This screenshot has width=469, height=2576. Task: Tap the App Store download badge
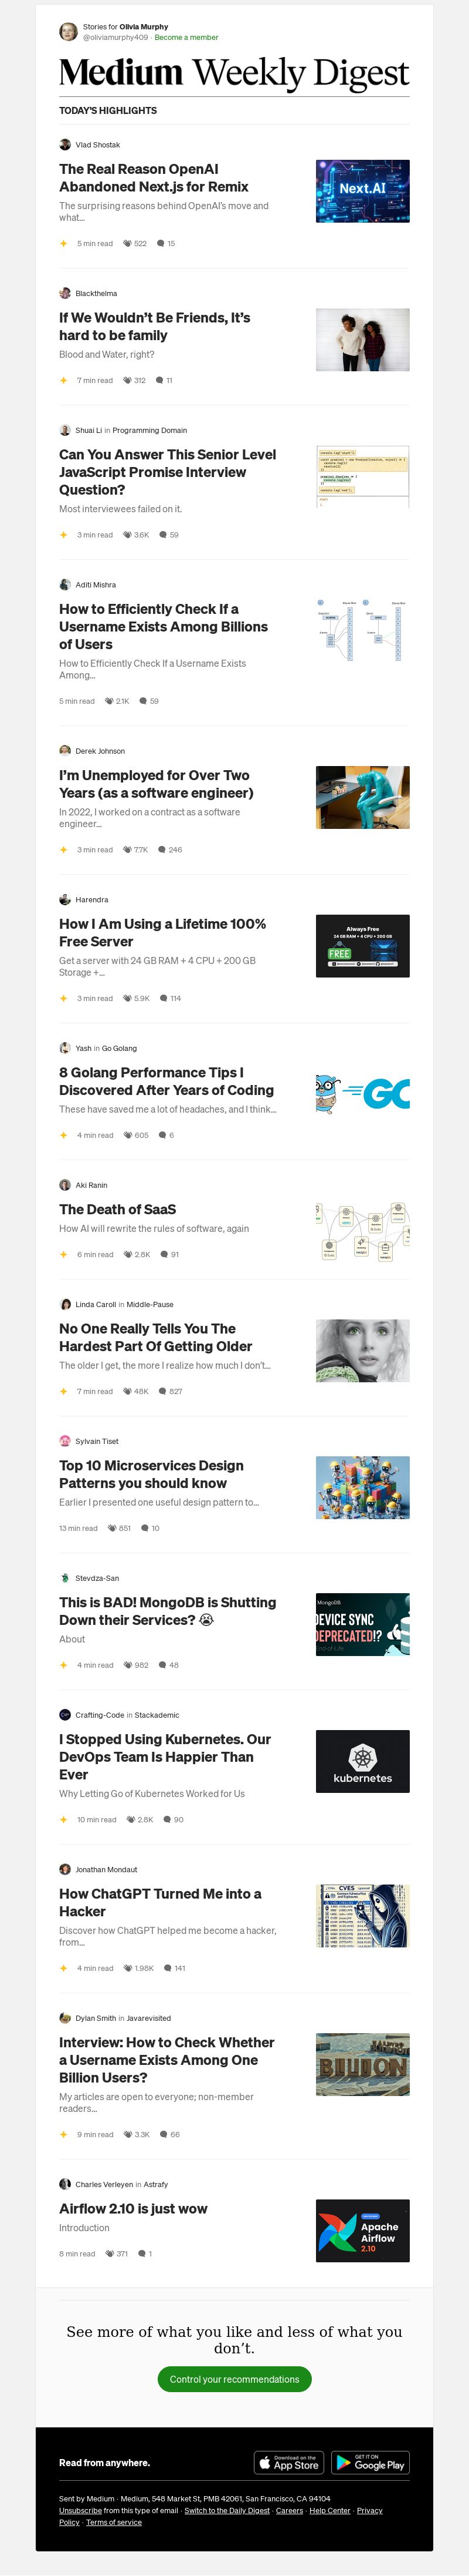tap(288, 2462)
